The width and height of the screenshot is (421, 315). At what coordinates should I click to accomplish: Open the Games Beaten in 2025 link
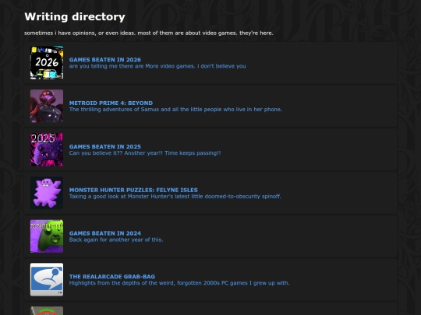[105, 147]
